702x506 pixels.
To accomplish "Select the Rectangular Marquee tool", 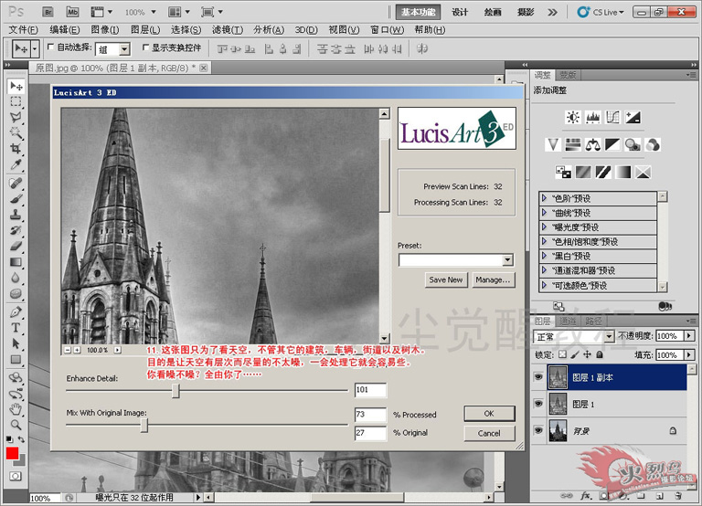I will pyautogui.click(x=16, y=101).
